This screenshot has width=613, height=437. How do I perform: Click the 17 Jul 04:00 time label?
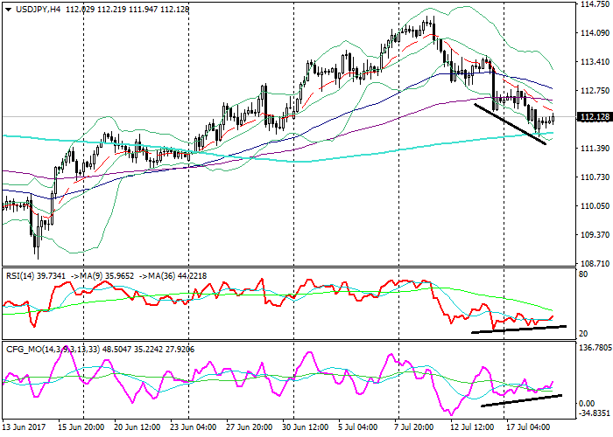tap(529, 427)
